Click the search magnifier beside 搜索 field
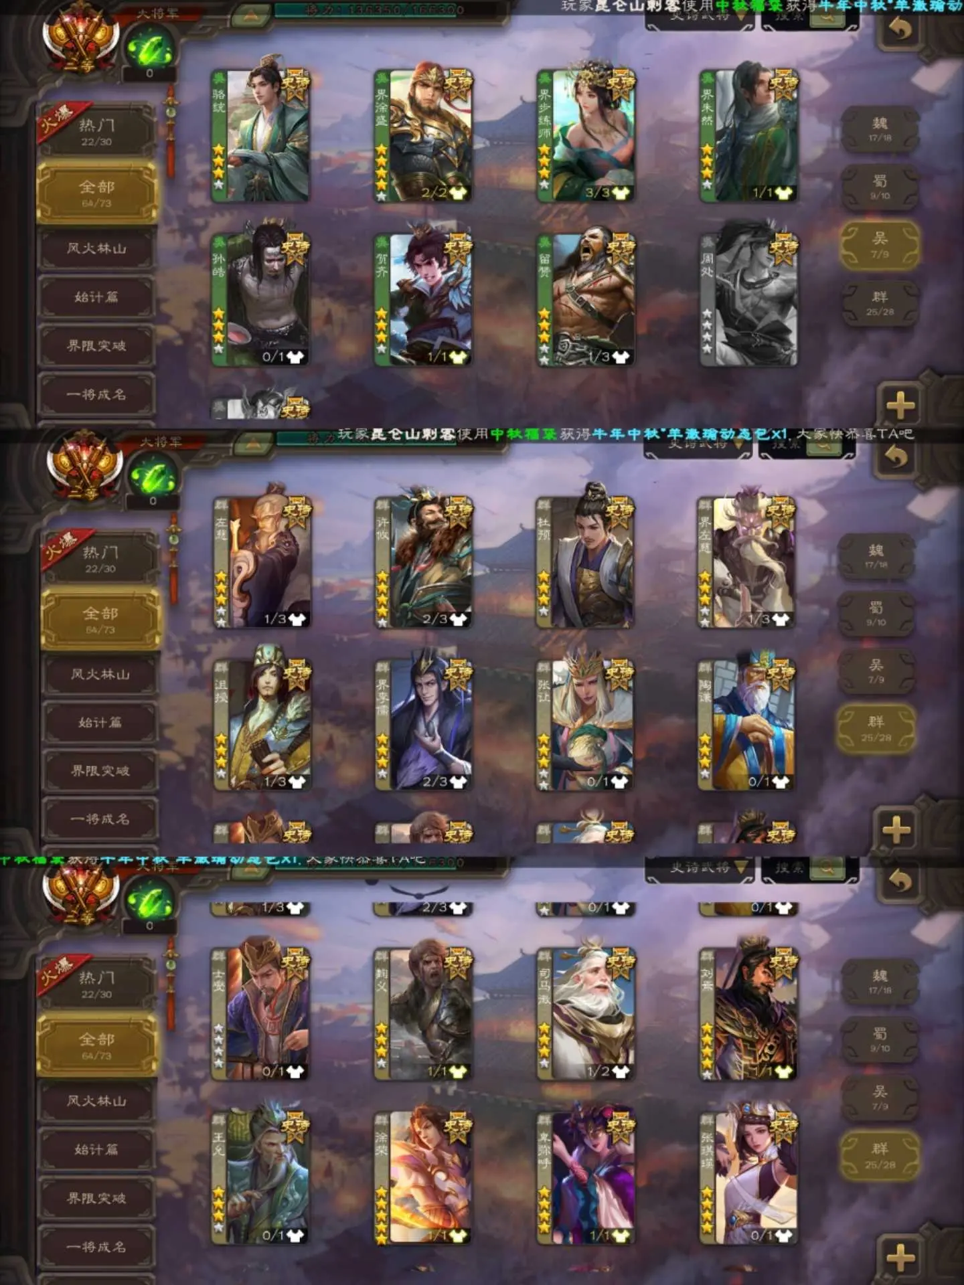 coord(827,867)
